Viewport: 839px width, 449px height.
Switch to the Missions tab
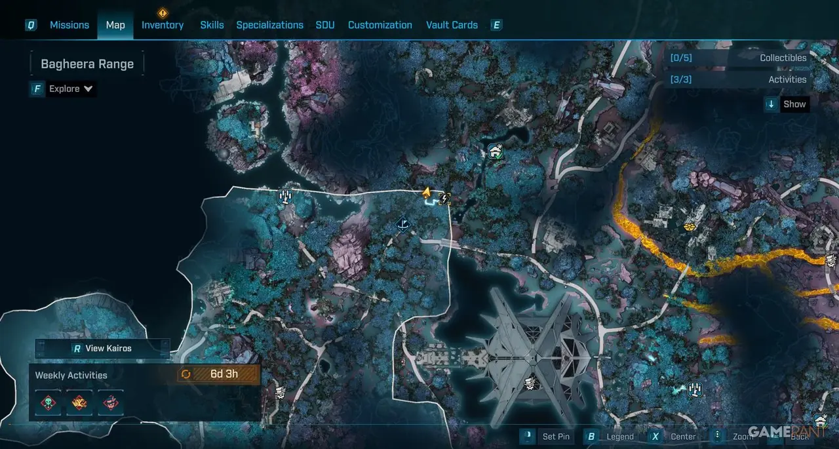(69, 25)
